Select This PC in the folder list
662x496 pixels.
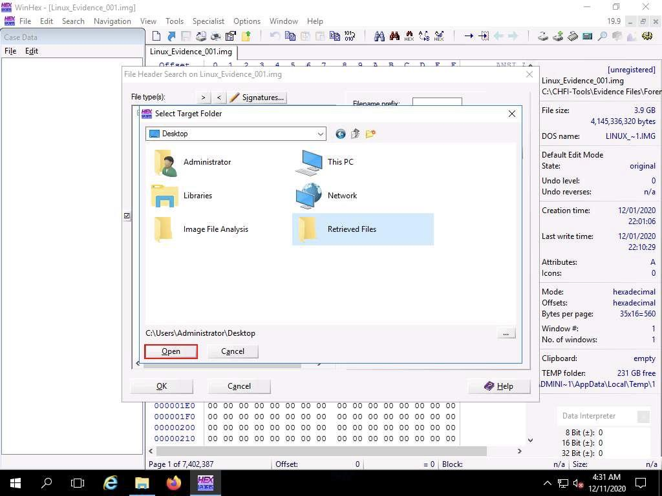[x=325, y=162]
